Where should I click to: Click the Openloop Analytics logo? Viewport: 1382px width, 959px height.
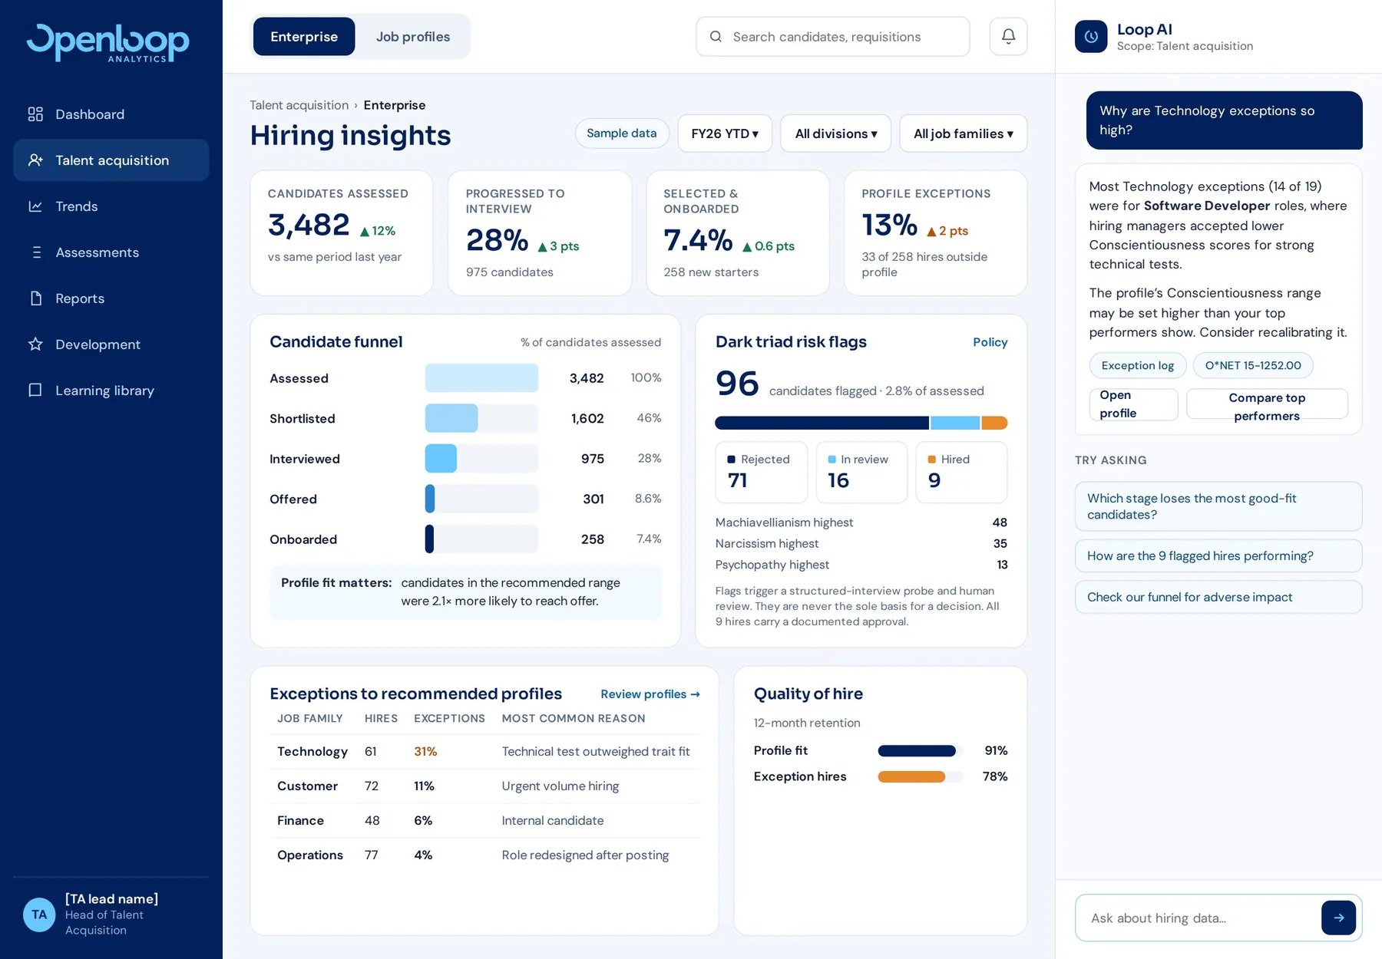click(108, 42)
